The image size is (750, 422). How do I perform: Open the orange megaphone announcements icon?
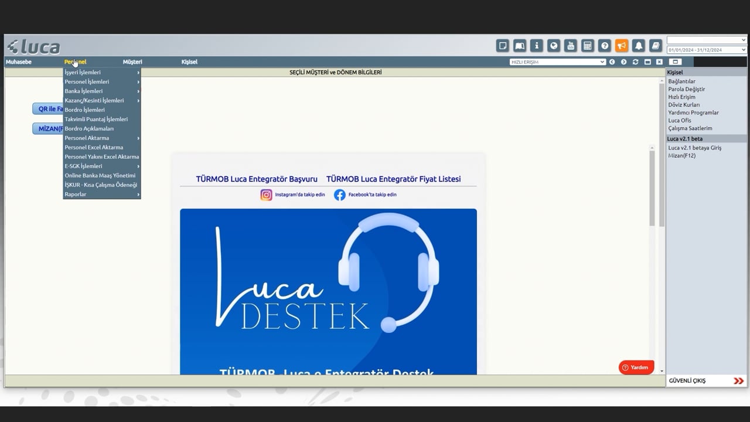622,46
